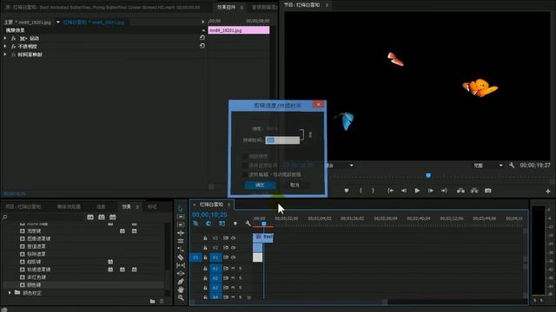The width and height of the screenshot is (556, 312).
Task: Toggle V3 track output eye
Action: coord(234,238)
